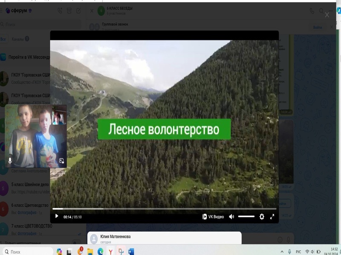Seek along the video progress bar

pyautogui.click(x=165, y=209)
